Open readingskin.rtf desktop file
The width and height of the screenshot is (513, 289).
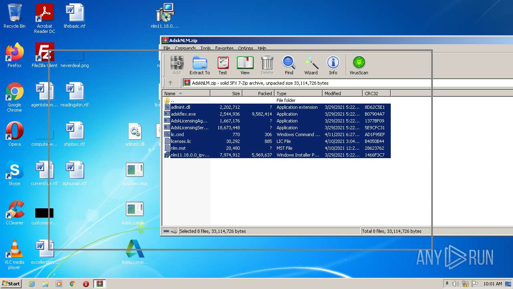(x=75, y=95)
